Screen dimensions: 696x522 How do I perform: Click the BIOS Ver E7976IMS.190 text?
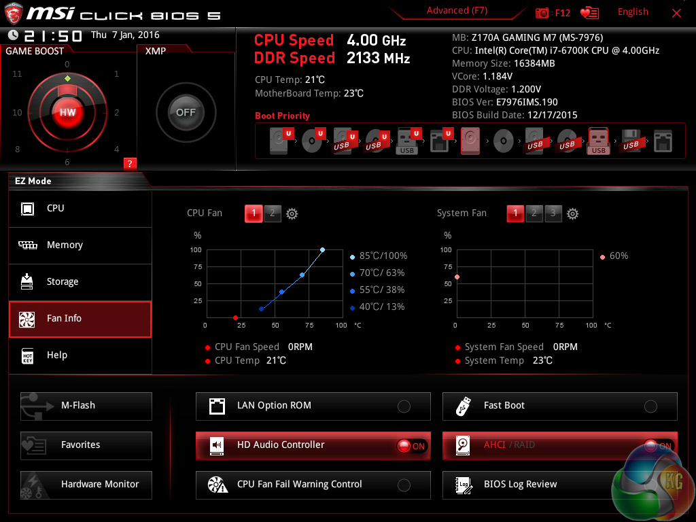coord(505,102)
